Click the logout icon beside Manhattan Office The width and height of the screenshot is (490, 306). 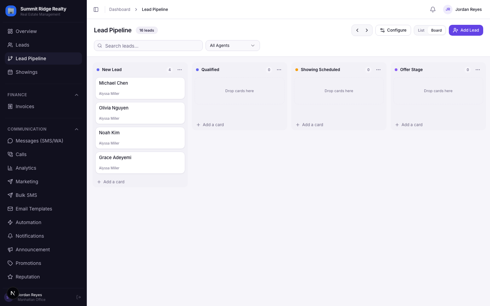(x=79, y=297)
